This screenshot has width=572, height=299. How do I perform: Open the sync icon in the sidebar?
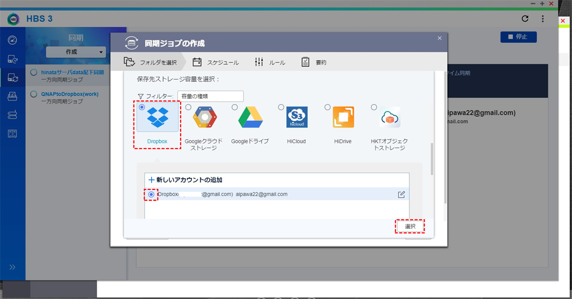[13, 77]
